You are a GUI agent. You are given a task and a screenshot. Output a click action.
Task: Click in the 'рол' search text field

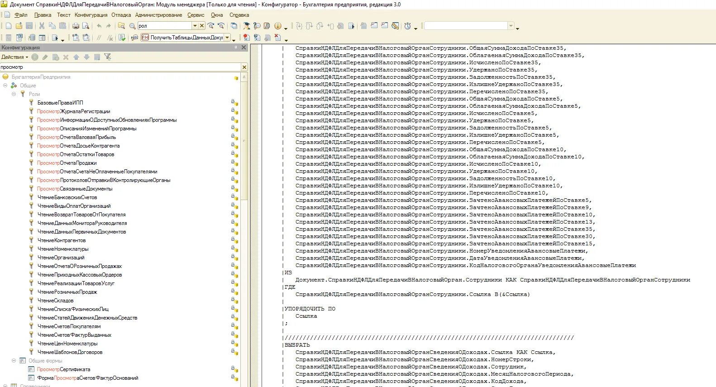[165, 26]
